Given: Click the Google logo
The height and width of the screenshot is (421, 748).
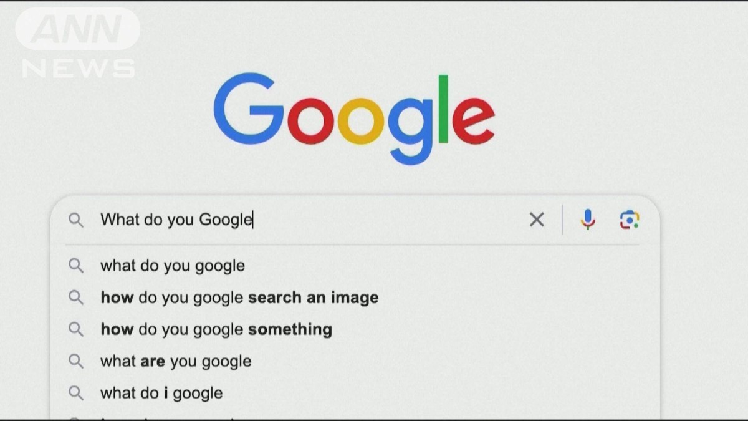Looking at the screenshot, I should pyautogui.click(x=354, y=119).
